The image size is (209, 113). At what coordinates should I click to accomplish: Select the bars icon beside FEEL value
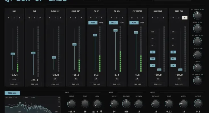(x=94, y=112)
